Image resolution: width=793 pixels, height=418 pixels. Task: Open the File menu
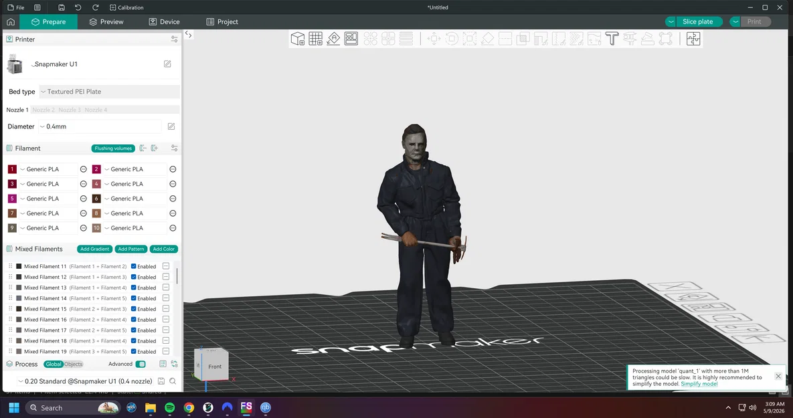[x=16, y=7]
